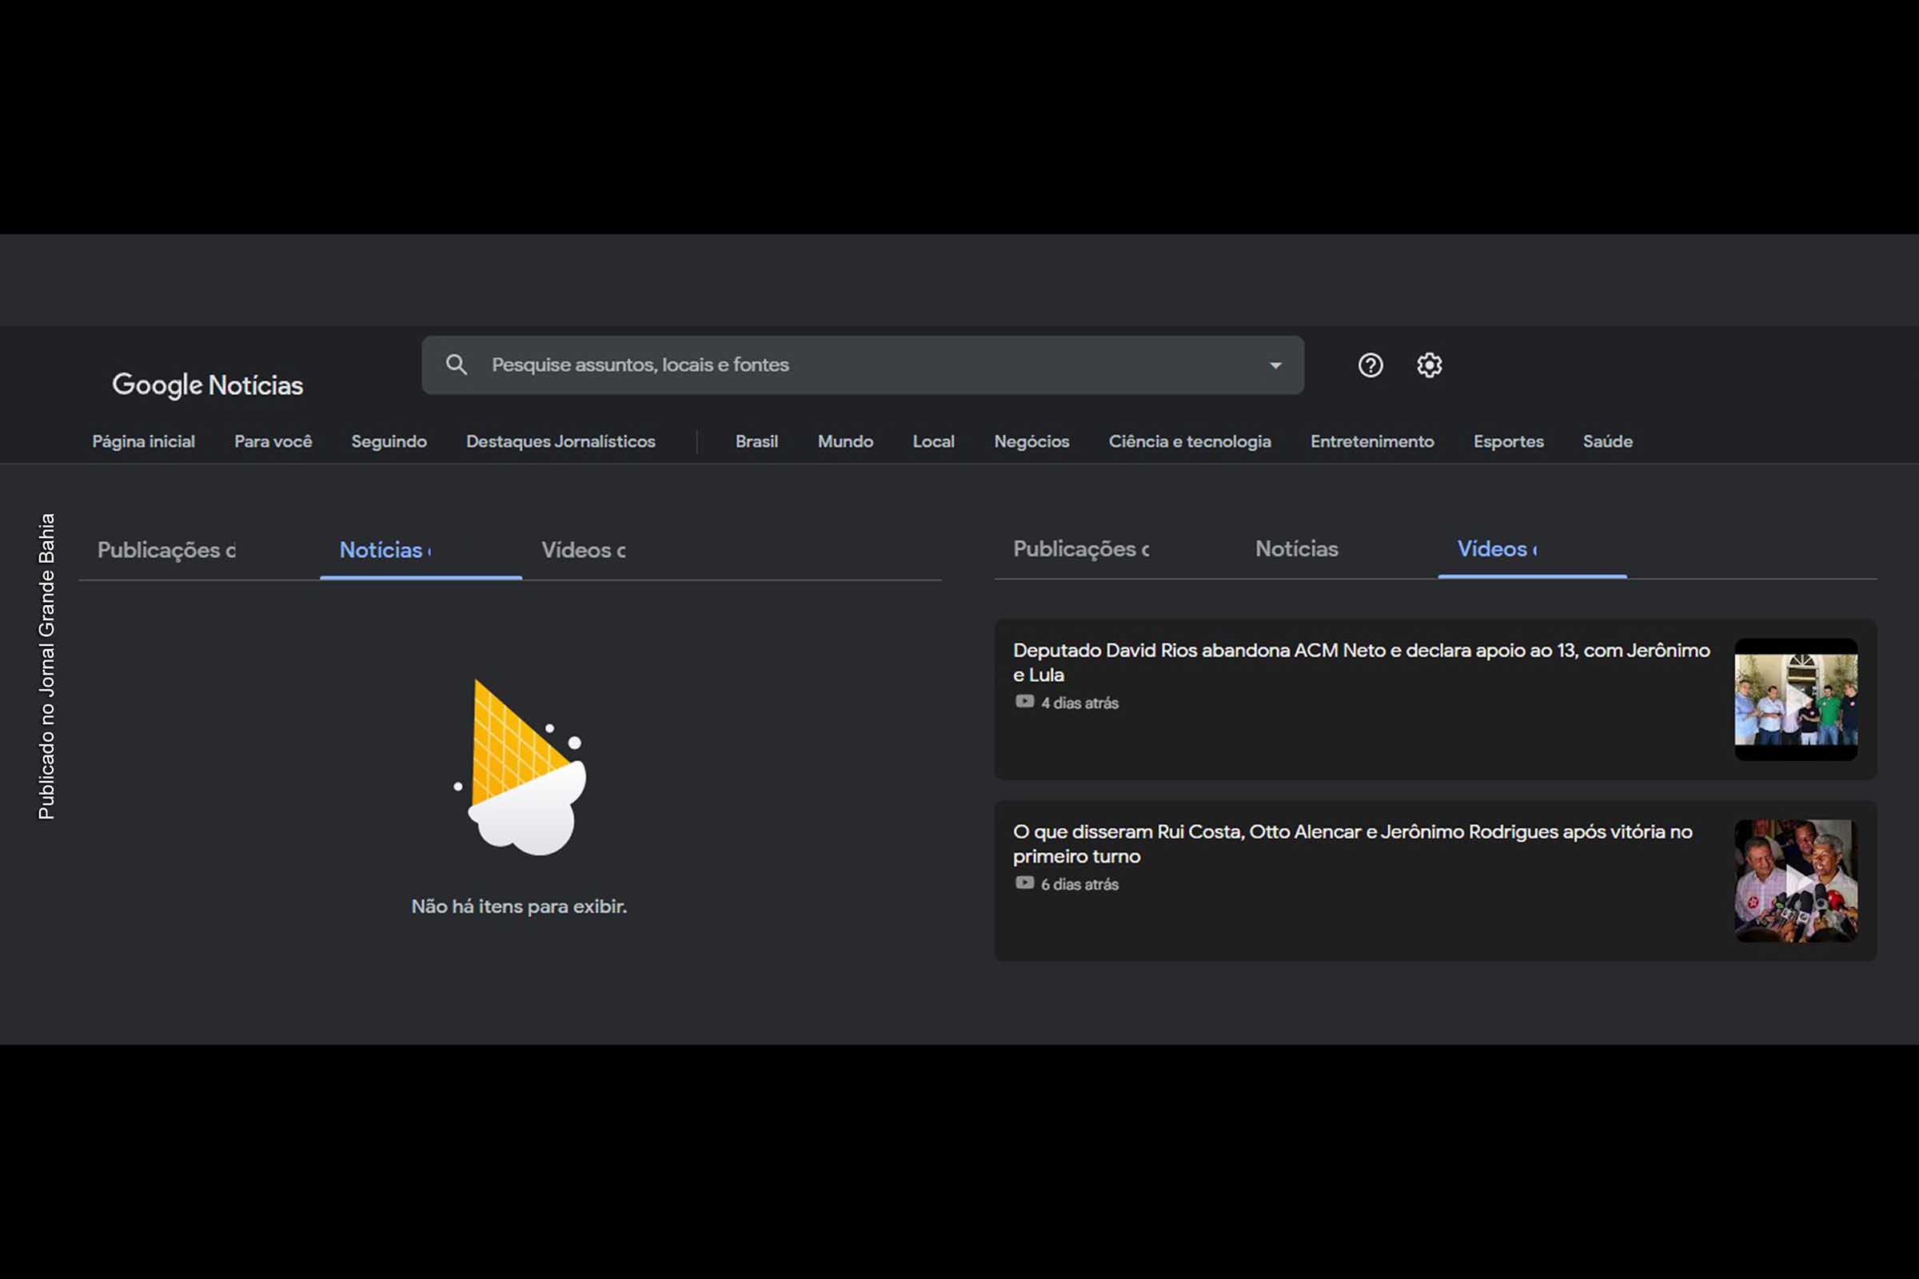Open settings via the gear icon
The image size is (1919, 1279).
pos(1430,365)
